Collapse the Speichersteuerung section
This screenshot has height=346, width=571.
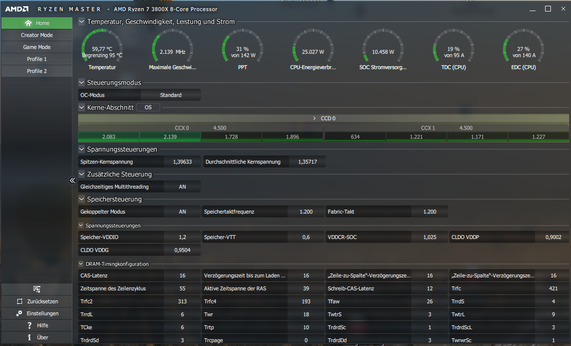tap(82, 199)
